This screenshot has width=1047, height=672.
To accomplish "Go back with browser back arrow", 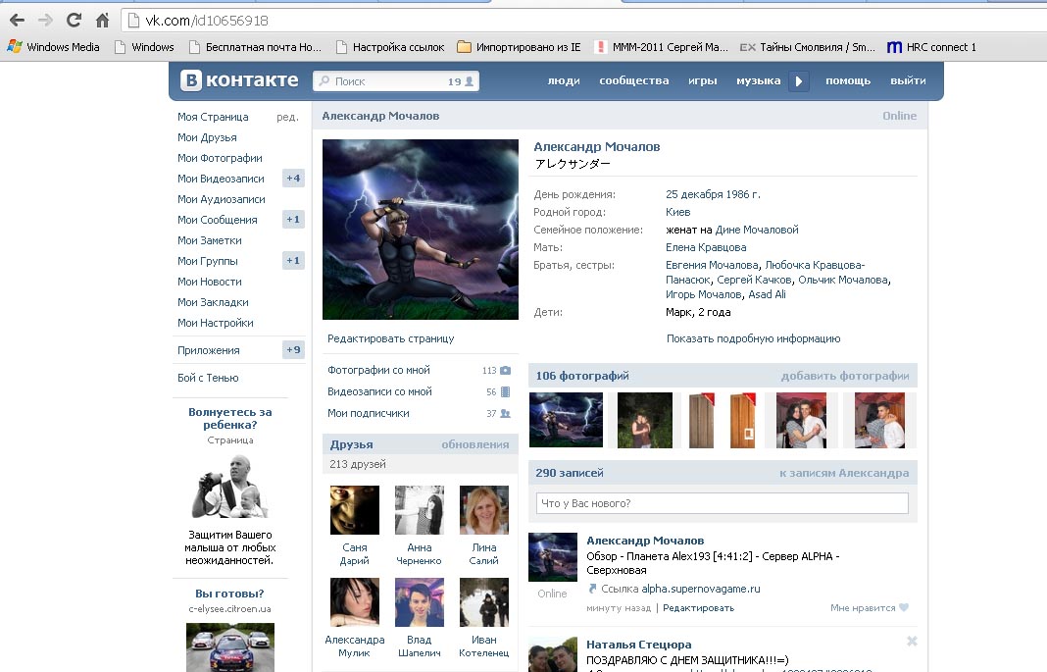I will click(18, 20).
